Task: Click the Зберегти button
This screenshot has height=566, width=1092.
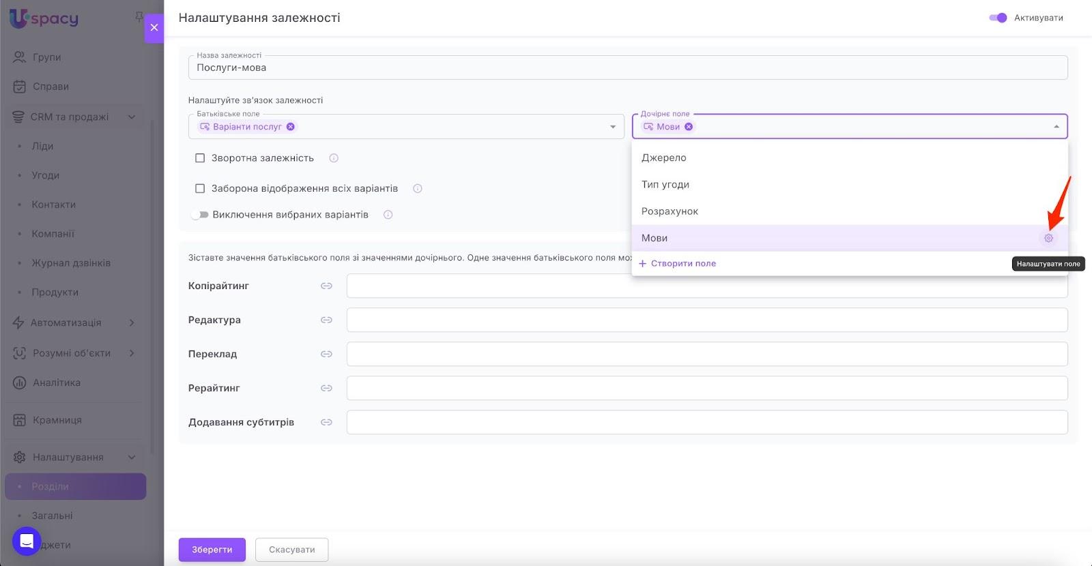Action: (x=212, y=550)
